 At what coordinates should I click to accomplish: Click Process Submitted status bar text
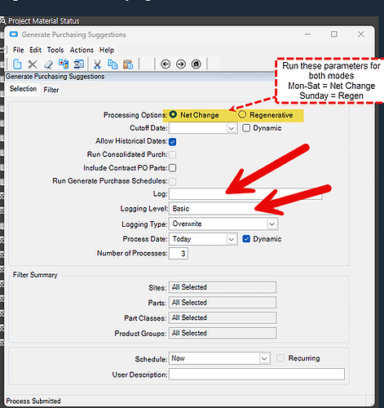pos(33,401)
